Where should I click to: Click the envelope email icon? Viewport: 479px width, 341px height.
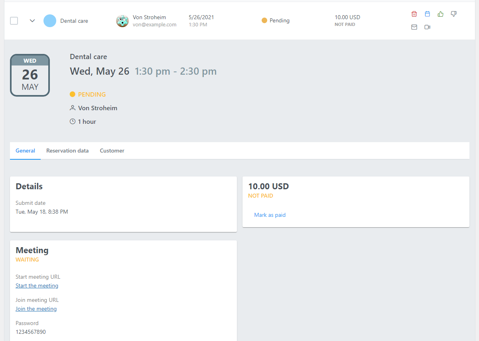414,27
